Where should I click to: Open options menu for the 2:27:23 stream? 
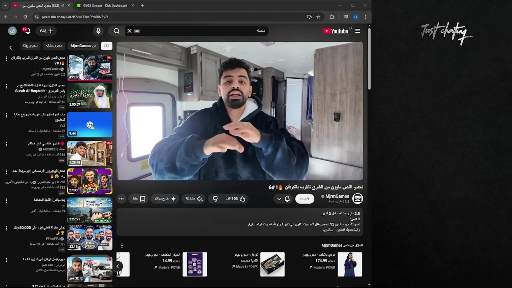point(6,200)
